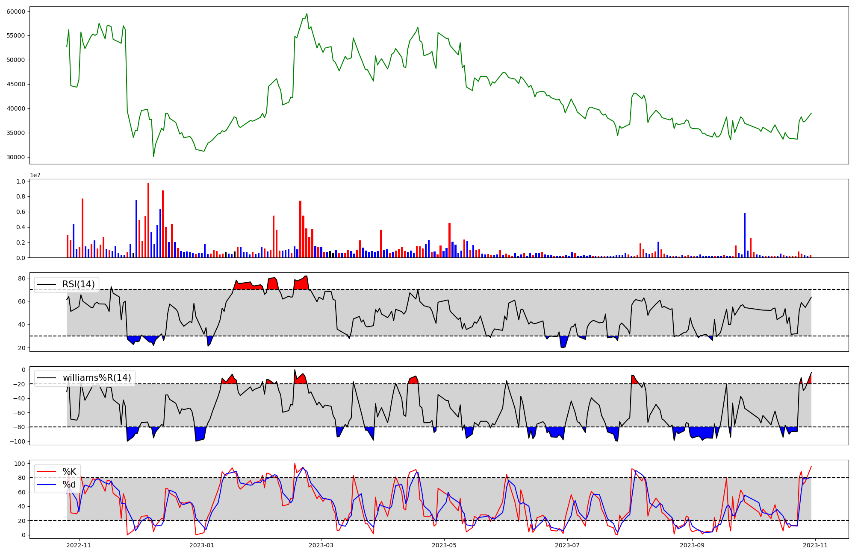Click the 1e7 exponent label above volume chart
This screenshot has height=555, width=855.
tap(35, 175)
